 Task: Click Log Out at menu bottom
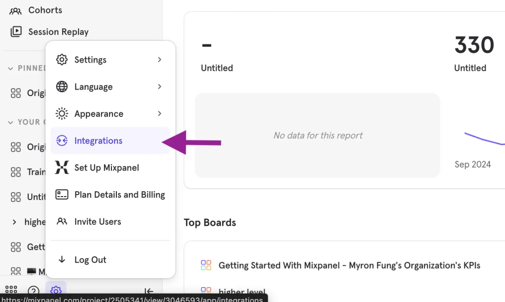point(90,260)
